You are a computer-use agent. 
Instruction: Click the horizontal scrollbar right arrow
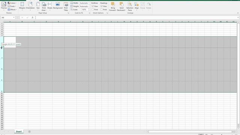coord(236,132)
